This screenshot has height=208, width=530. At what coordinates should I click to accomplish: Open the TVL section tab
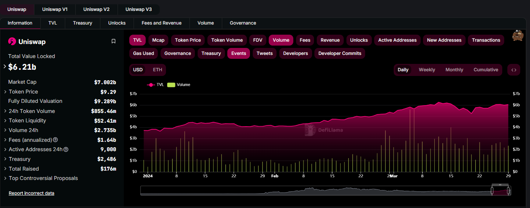click(x=53, y=23)
